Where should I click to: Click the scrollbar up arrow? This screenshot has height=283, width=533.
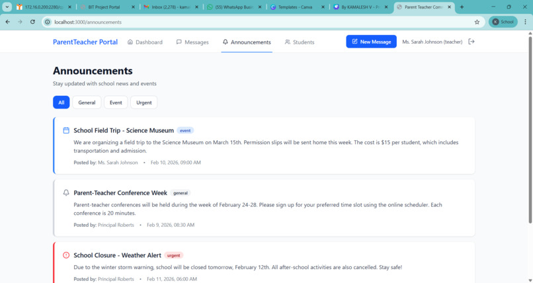530,33
